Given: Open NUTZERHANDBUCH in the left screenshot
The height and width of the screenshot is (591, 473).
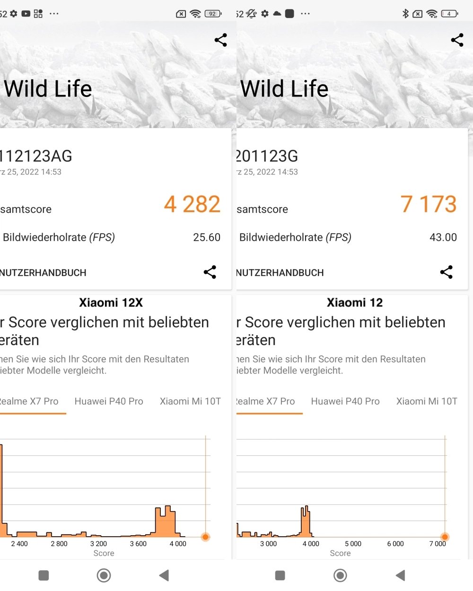Looking at the screenshot, I should 43,273.
